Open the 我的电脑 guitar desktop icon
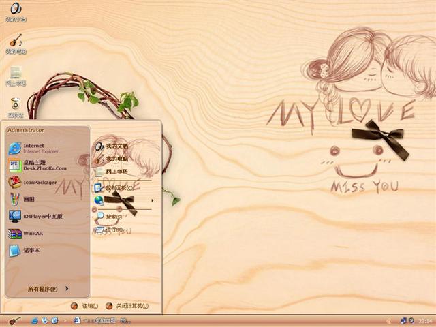This screenshot has height=327, width=436. pyautogui.click(x=16, y=44)
